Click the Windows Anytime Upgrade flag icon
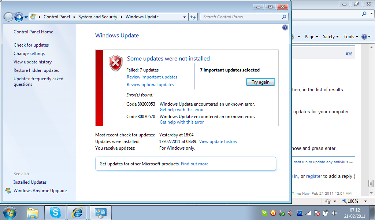 click(x=8, y=191)
